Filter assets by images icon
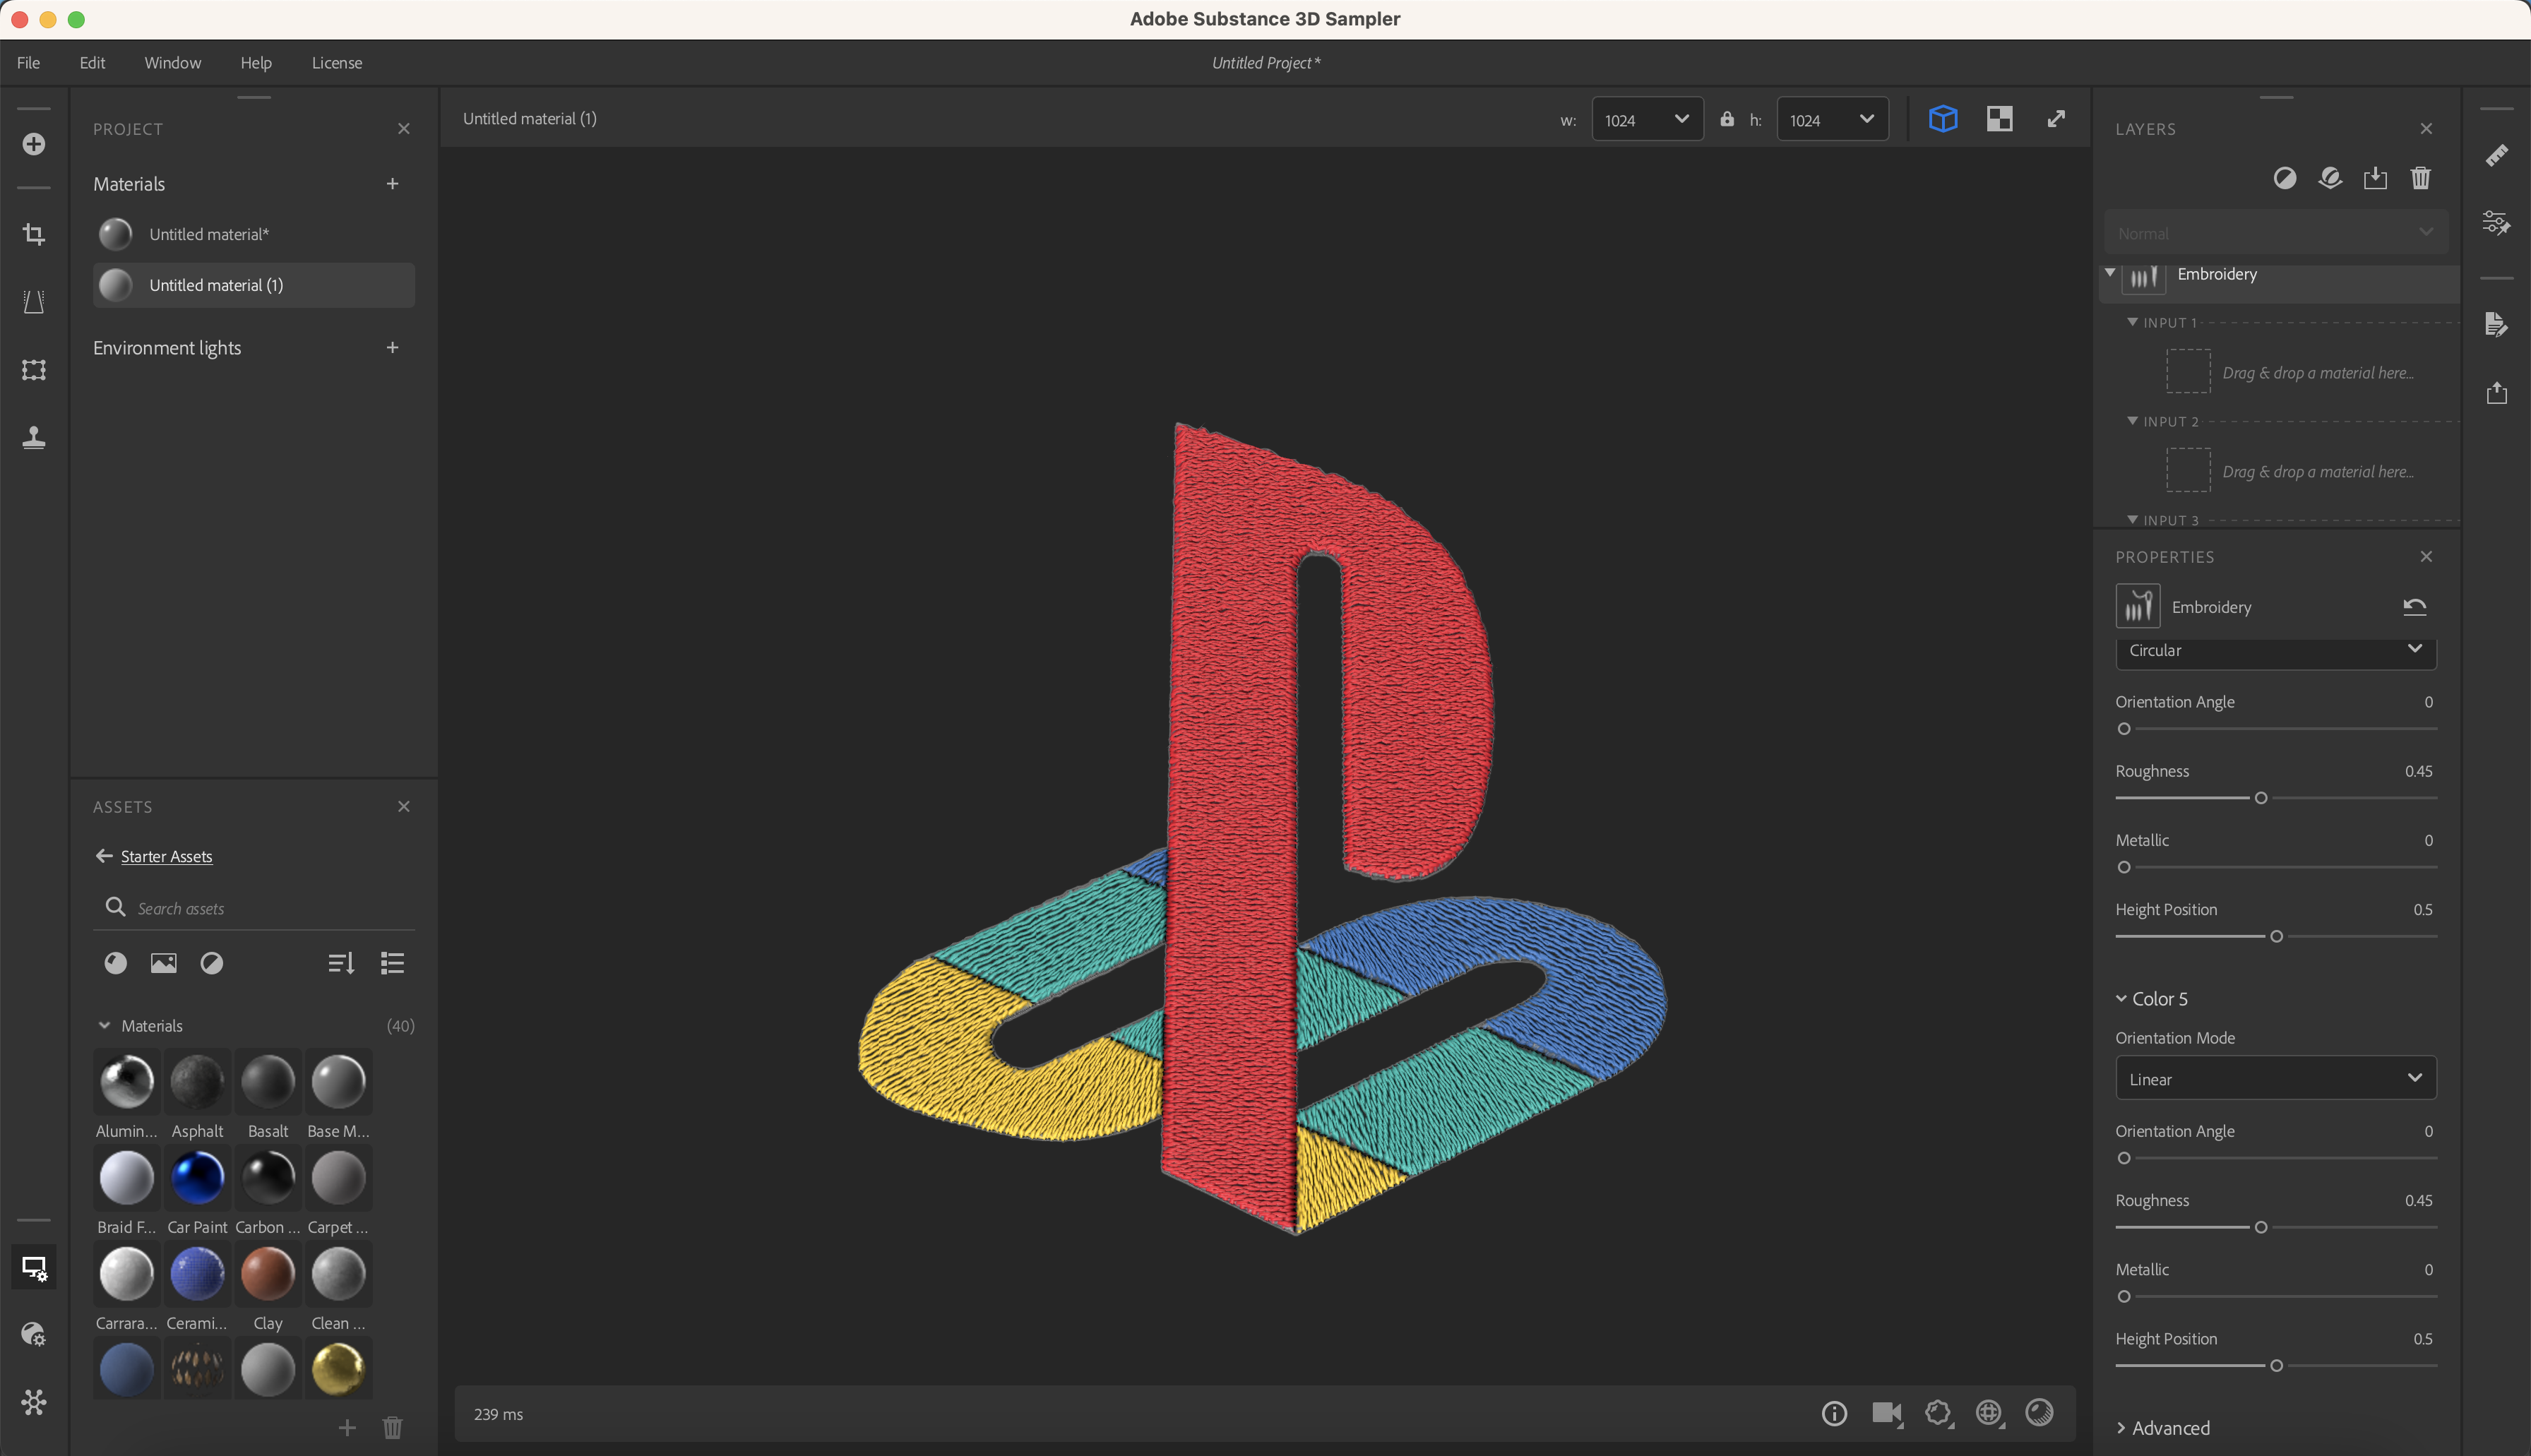This screenshot has width=2531, height=1456. point(164,963)
